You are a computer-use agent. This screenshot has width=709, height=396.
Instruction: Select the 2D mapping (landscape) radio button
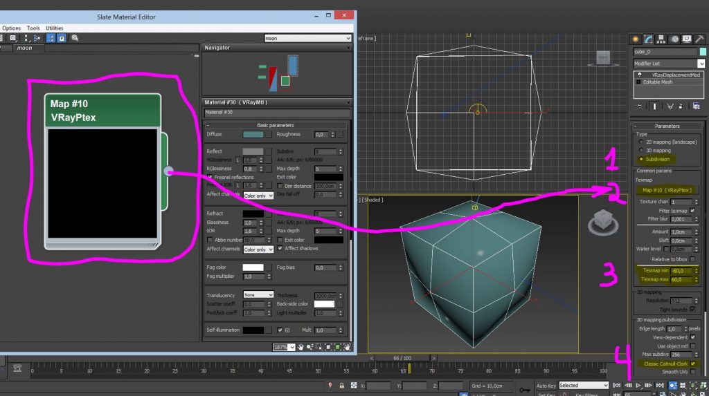(640, 142)
